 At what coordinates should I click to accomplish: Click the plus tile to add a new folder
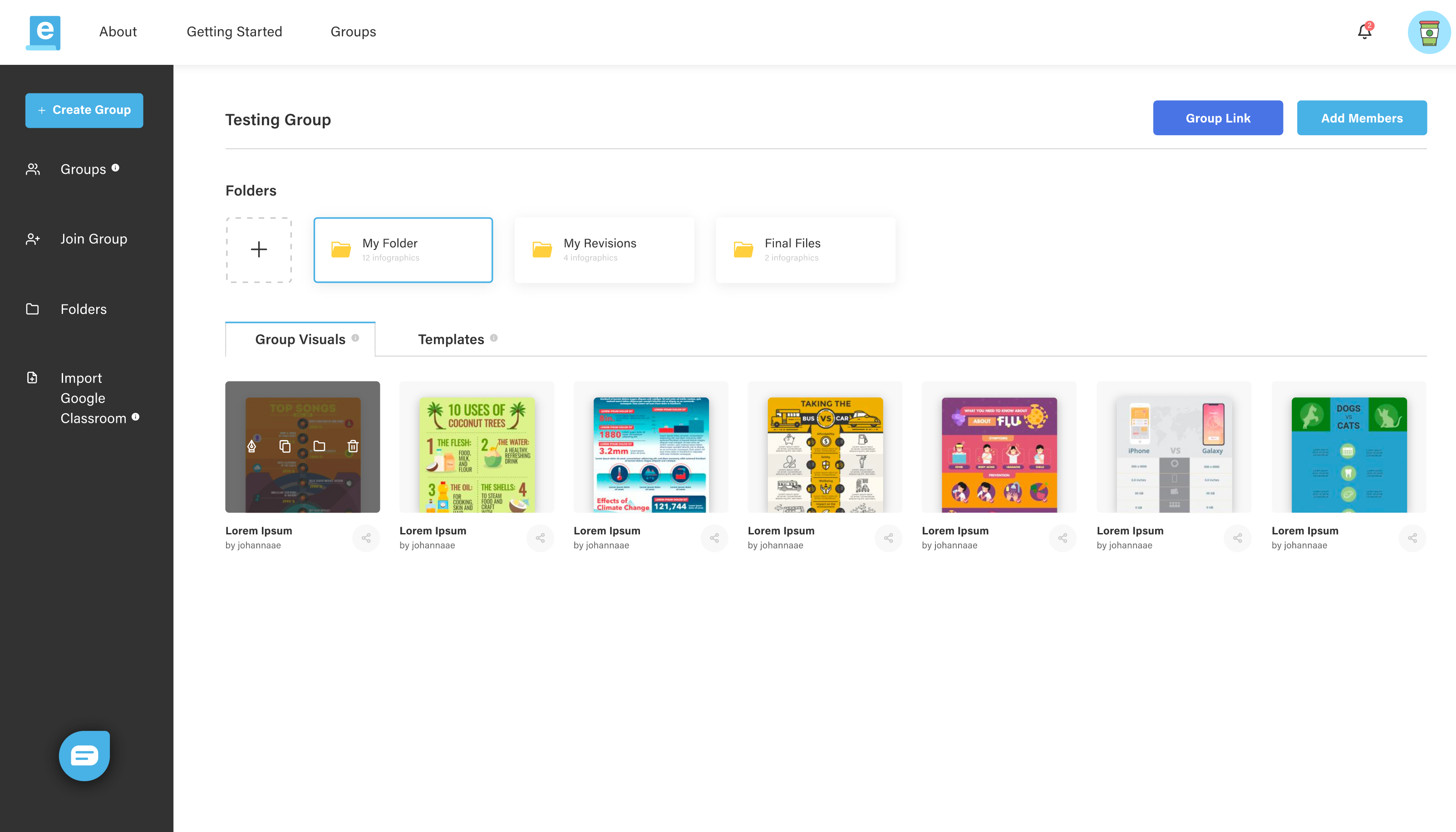pos(258,249)
